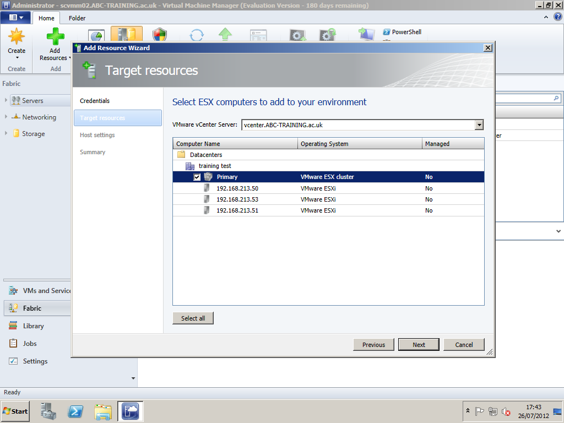Go to the Host settings wizard step
564x423 pixels.
97,135
